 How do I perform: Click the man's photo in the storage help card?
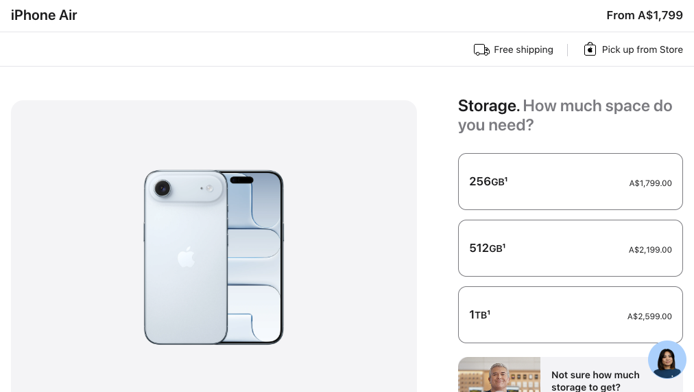[499, 376]
